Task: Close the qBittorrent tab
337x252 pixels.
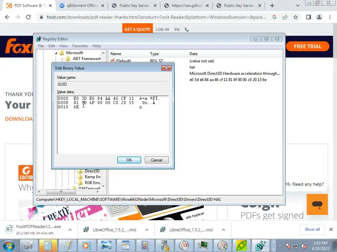Action: coord(103,6)
